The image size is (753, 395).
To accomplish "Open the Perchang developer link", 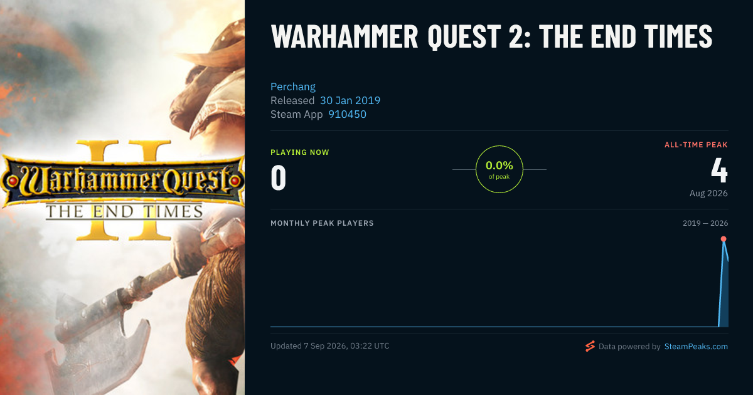I will (293, 87).
